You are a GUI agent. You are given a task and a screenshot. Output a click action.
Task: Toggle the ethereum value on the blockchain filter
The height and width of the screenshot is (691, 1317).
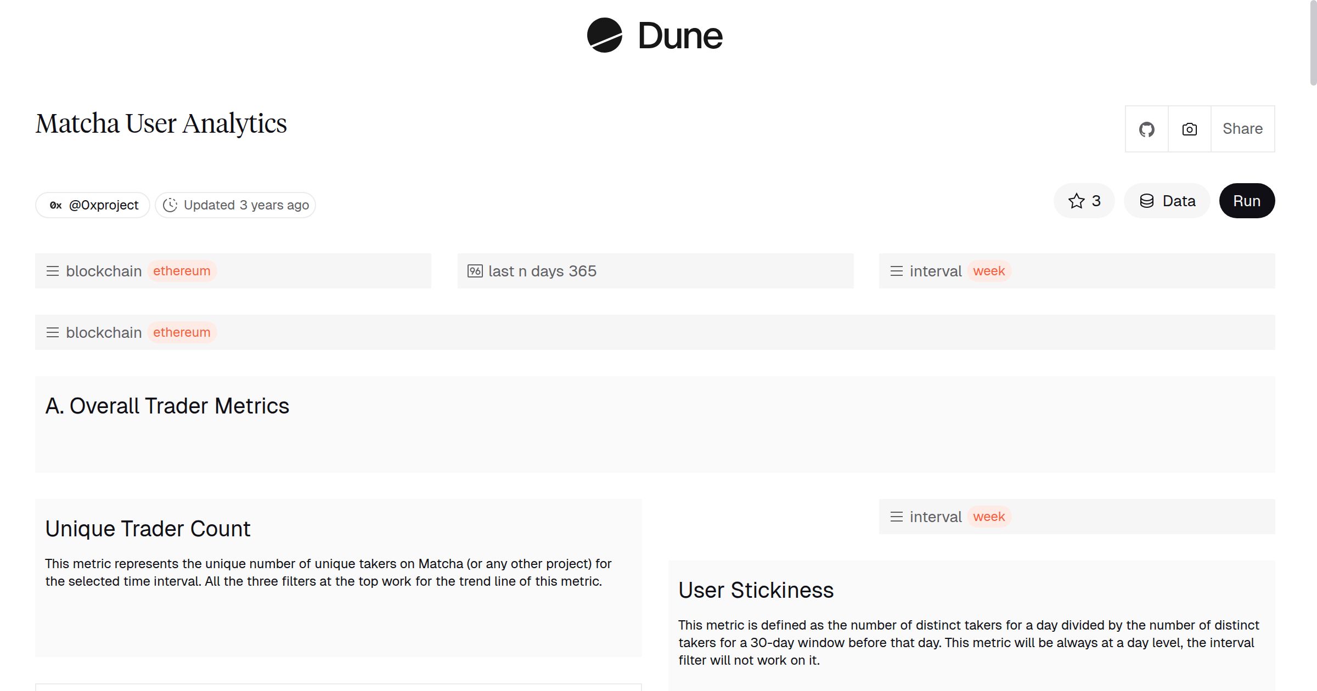[x=182, y=270]
